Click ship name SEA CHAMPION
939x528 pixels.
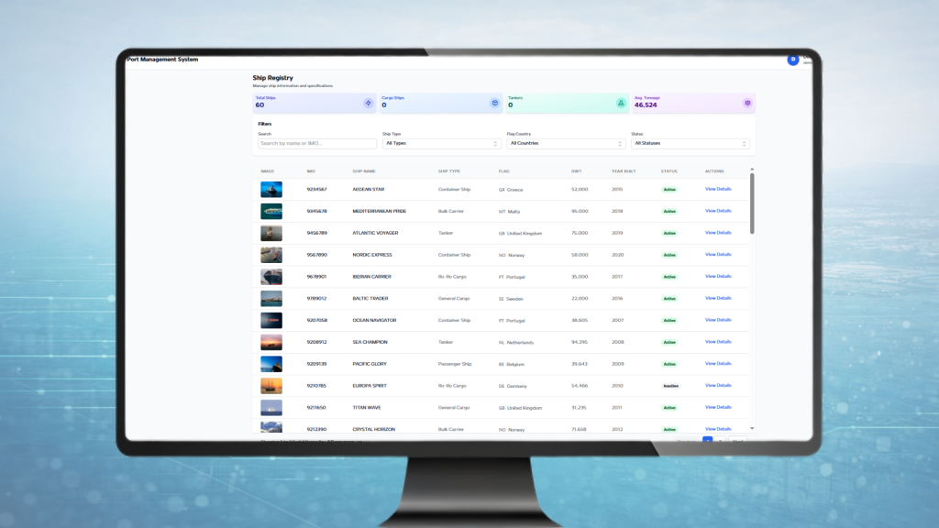[x=370, y=343]
